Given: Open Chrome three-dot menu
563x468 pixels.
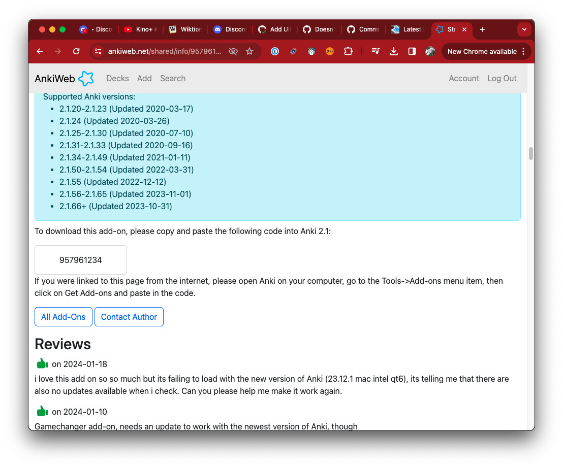Looking at the screenshot, I should 523,52.
